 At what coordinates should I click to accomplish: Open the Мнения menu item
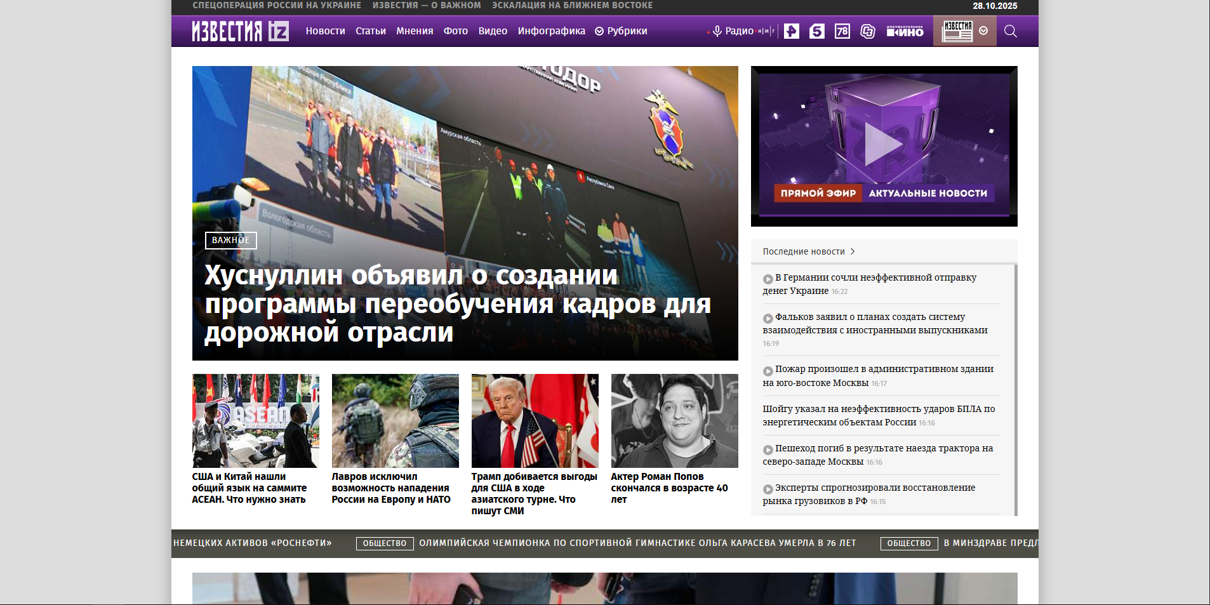click(415, 31)
